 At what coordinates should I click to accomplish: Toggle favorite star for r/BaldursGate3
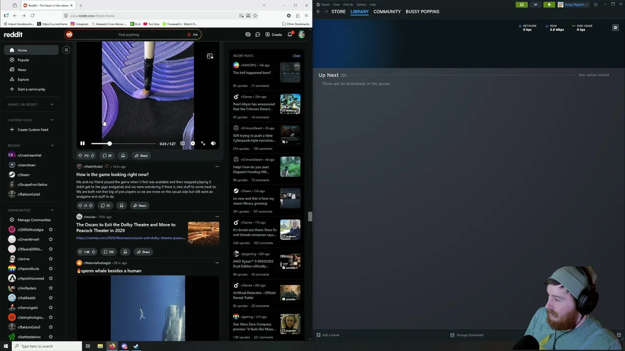(50, 327)
